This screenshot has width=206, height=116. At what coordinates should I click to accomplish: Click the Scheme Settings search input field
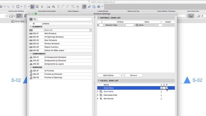coord(64,19)
